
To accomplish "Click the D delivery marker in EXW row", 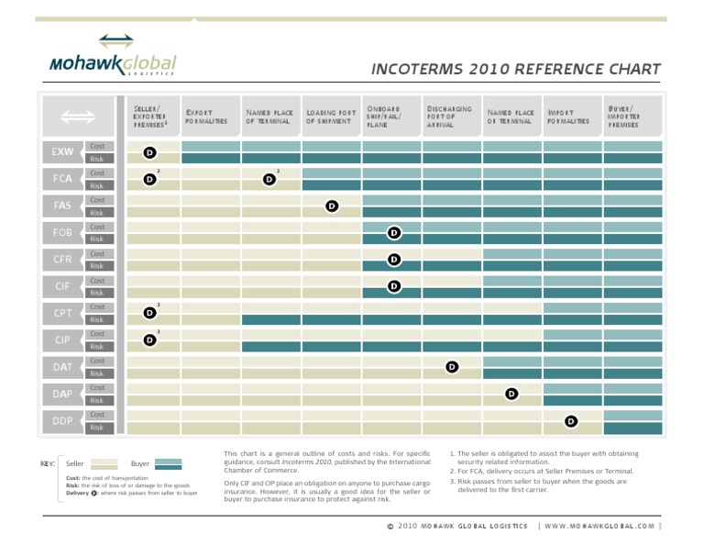I will pyautogui.click(x=150, y=152).
